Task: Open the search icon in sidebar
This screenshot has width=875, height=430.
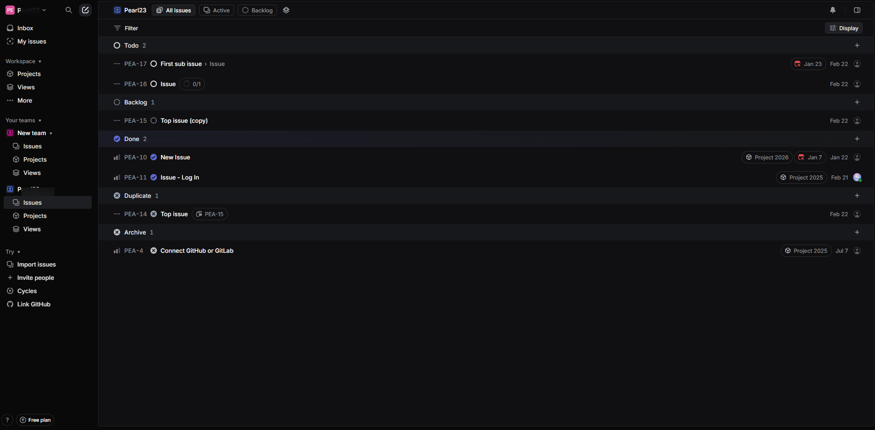Action: 69,10
